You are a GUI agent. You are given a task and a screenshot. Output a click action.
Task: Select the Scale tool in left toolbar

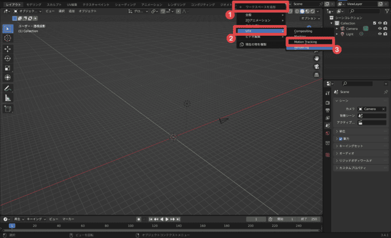(8, 67)
